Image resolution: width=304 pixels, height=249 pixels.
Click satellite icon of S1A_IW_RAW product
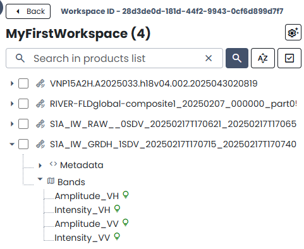(40, 124)
